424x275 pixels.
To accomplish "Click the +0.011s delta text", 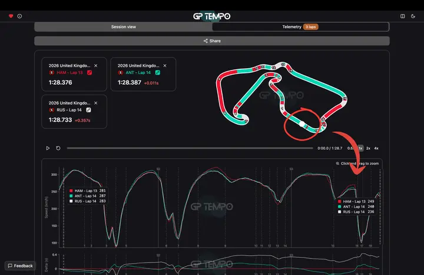I will (x=151, y=83).
